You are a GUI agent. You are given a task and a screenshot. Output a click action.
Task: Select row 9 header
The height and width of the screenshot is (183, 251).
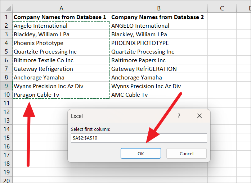[6, 86]
